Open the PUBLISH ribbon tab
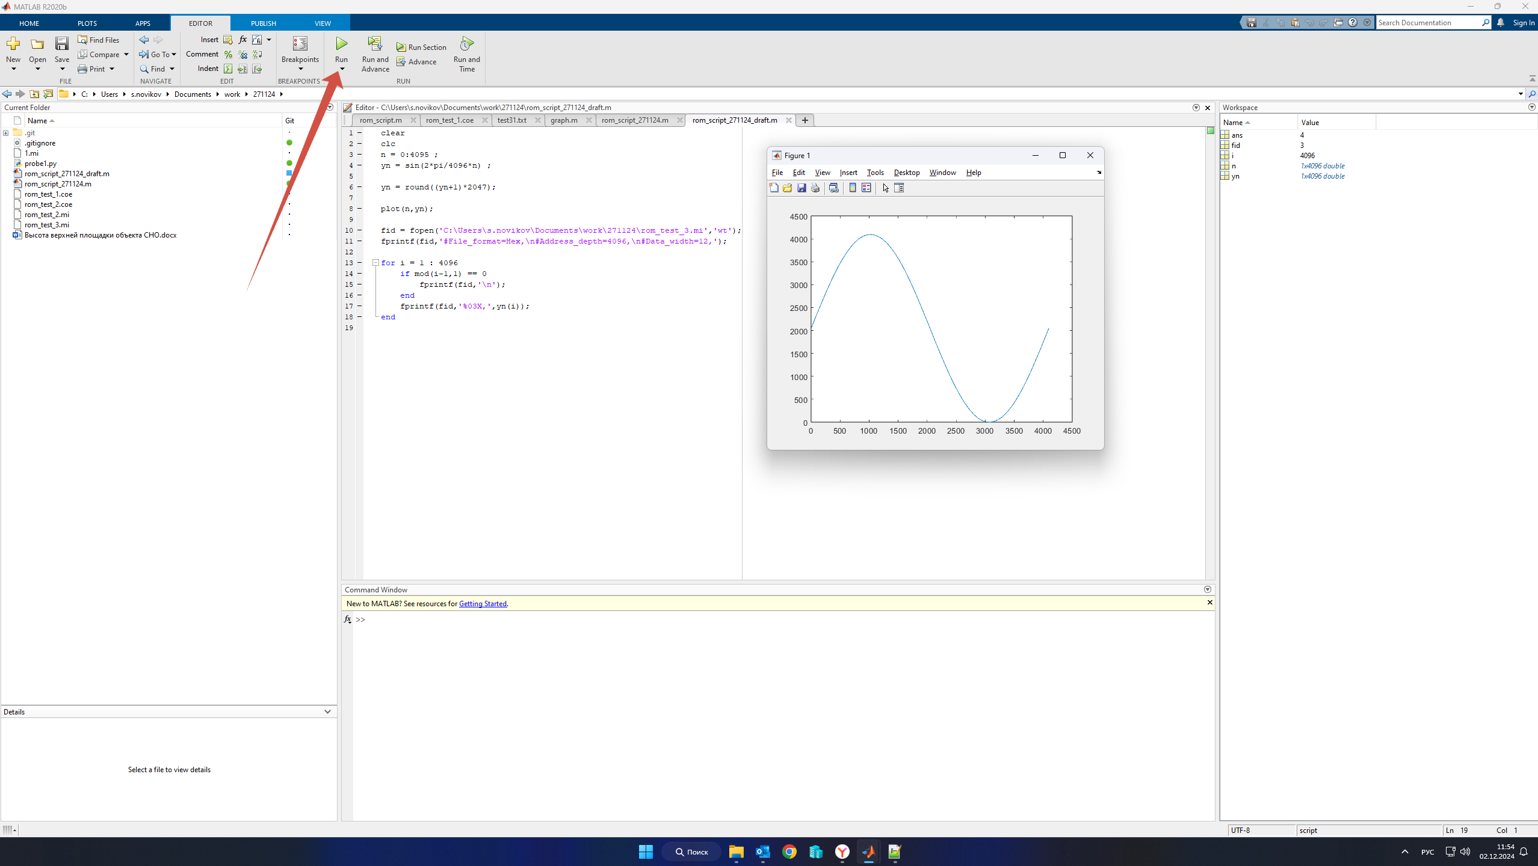Screen dimensions: 1538x866 click(x=262, y=23)
